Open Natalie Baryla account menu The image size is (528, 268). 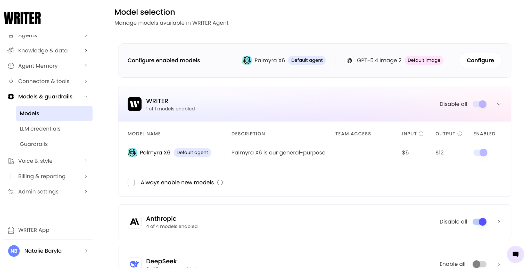click(x=48, y=251)
